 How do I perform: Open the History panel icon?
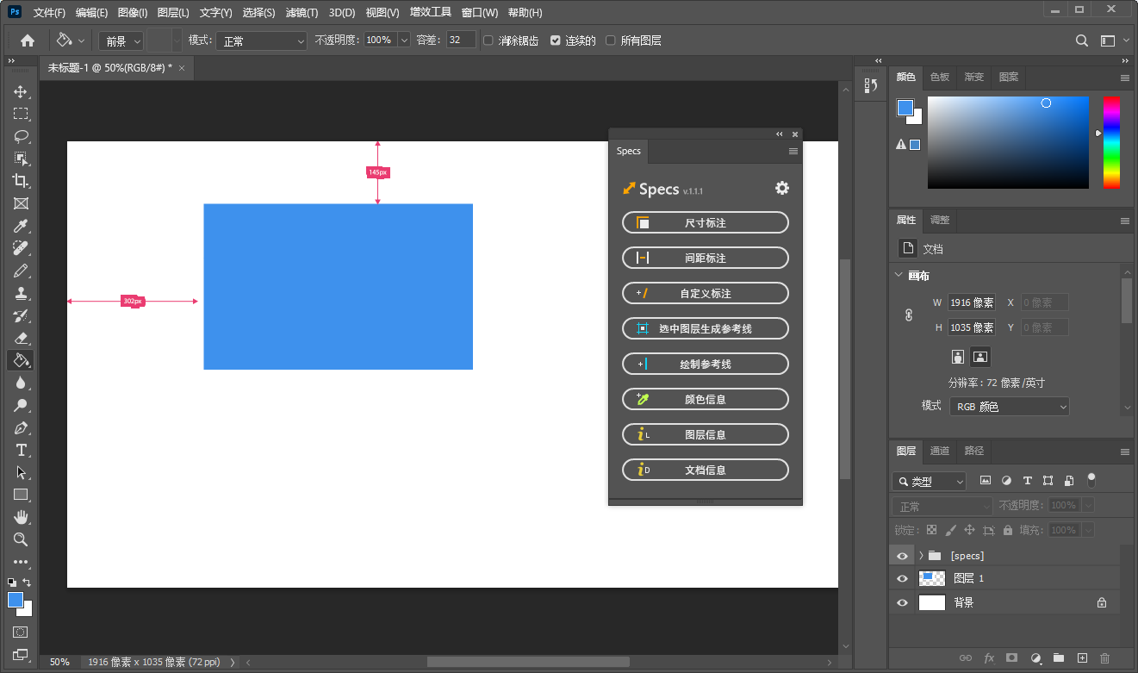tap(870, 85)
